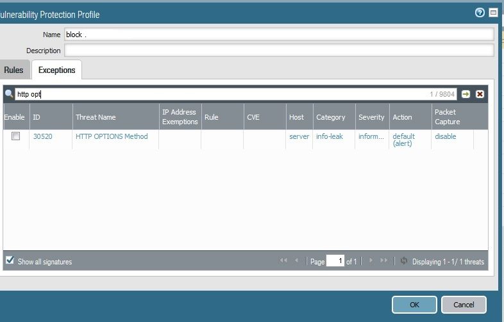
Task: Click the help question mark icon
Action: (480, 12)
